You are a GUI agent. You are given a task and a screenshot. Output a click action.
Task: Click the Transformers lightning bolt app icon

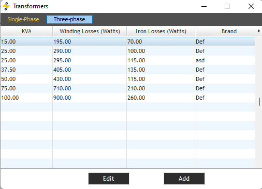coord(6,6)
